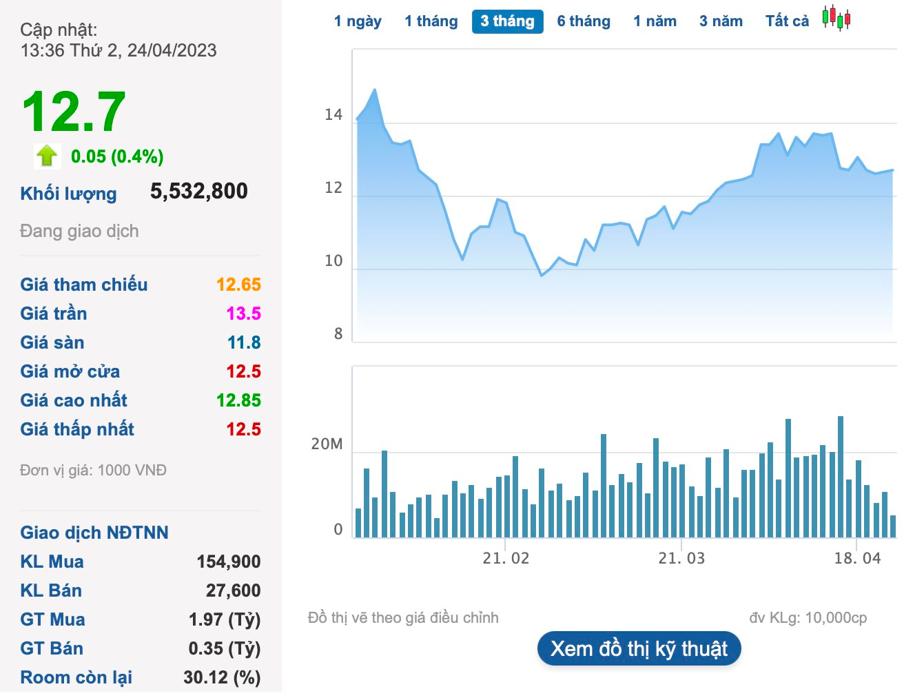The width and height of the screenshot is (904, 700).
Task: Click the GT Bán label
Action: pyautogui.click(x=52, y=648)
